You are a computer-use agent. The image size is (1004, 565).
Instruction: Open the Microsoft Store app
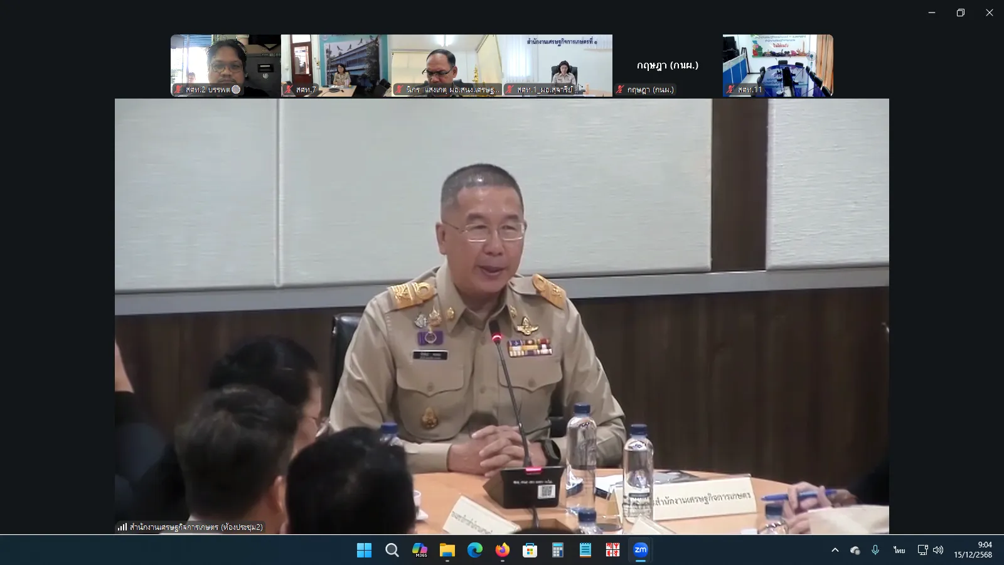click(x=530, y=551)
